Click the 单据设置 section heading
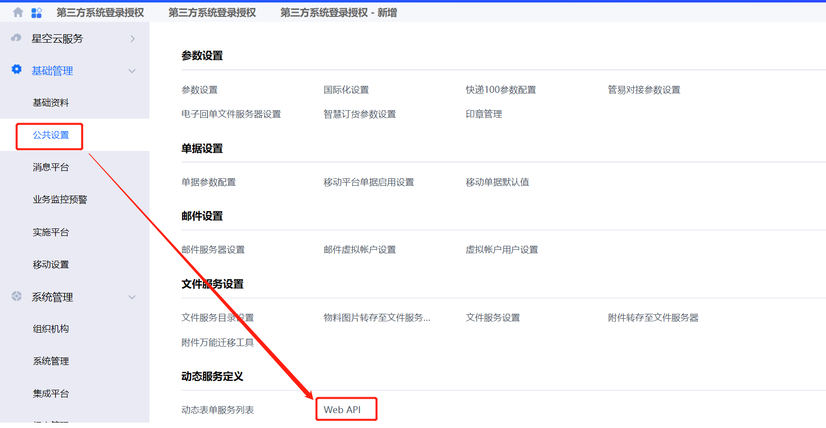Screen dimensions: 826x428 [202, 148]
